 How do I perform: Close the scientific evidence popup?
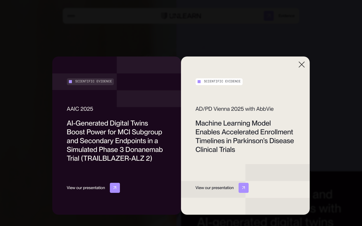click(x=301, y=65)
